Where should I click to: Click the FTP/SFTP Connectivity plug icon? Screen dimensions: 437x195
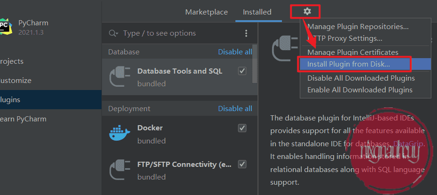point(118,170)
